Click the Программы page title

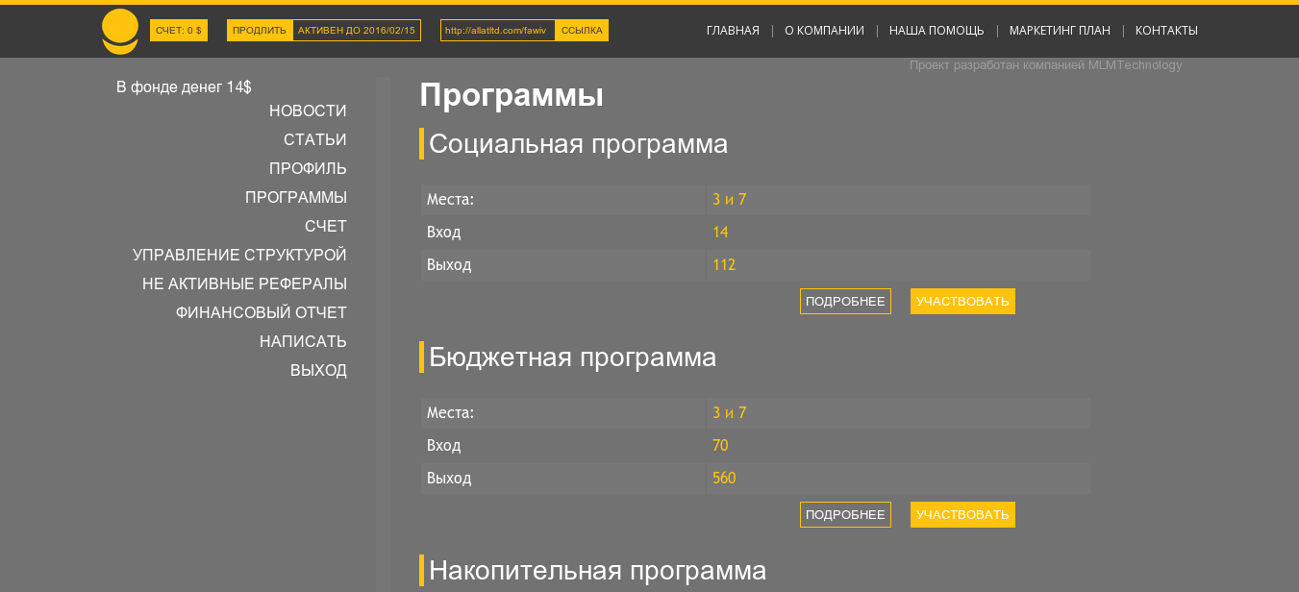[512, 96]
